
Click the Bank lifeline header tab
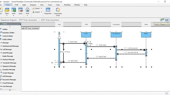click(x=146, y=25)
